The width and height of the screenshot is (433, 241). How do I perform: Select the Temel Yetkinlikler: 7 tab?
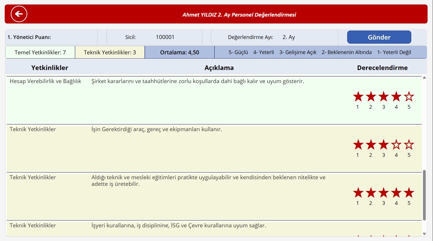40,52
